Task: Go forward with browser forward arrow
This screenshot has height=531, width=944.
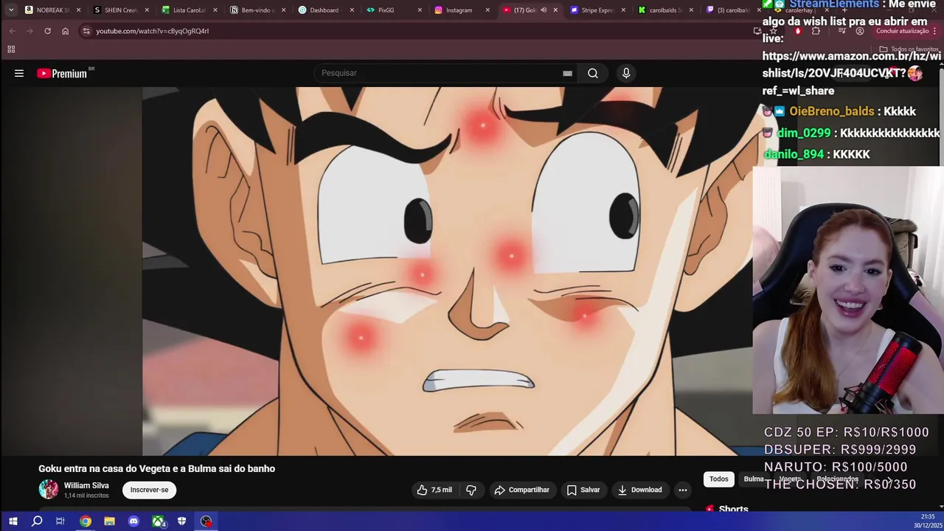Action: point(29,31)
